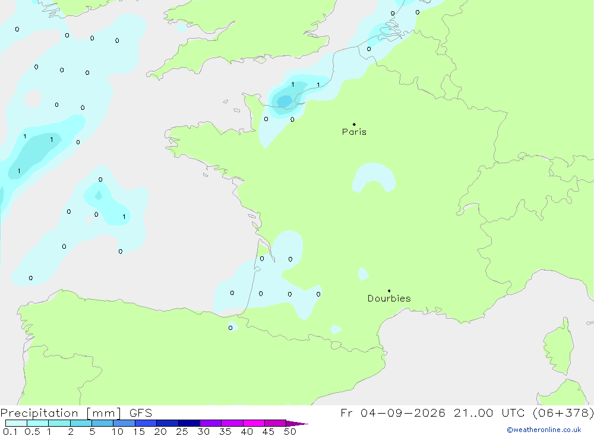594x435 pixels.
Task: Click the legend label '30'
Action: click(x=204, y=431)
